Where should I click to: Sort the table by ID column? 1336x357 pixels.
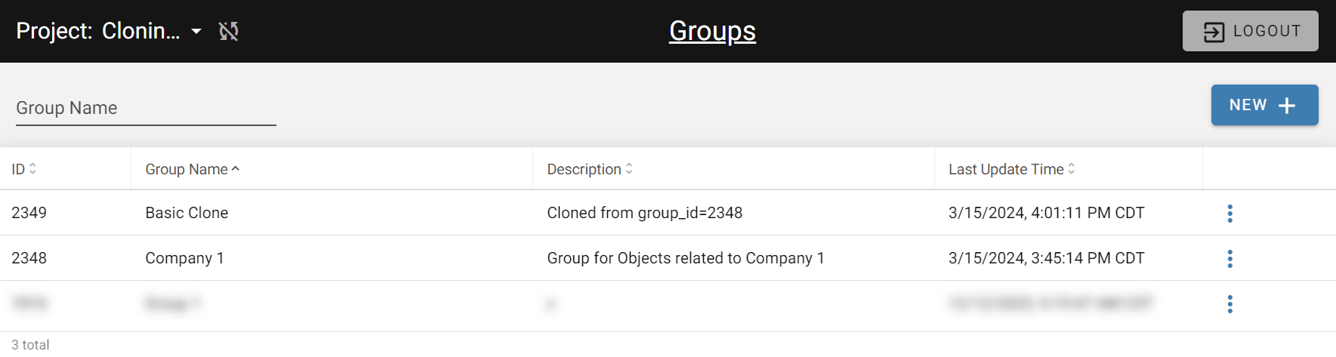[x=23, y=169]
